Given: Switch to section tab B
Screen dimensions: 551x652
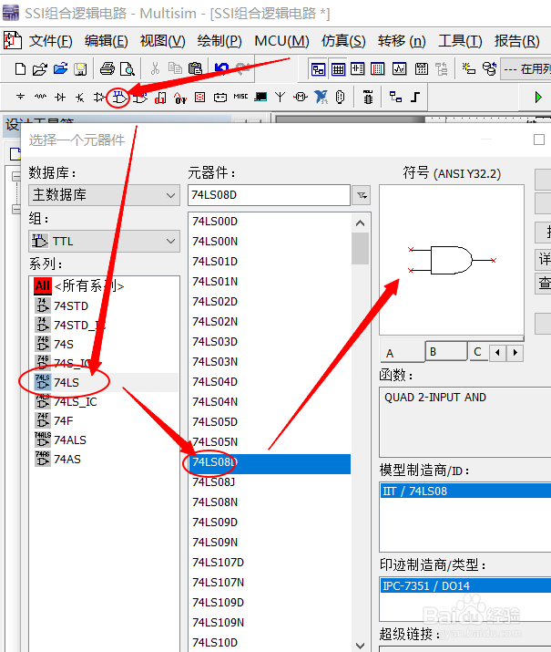Looking at the screenshot, I should click(x=446, y=352).
